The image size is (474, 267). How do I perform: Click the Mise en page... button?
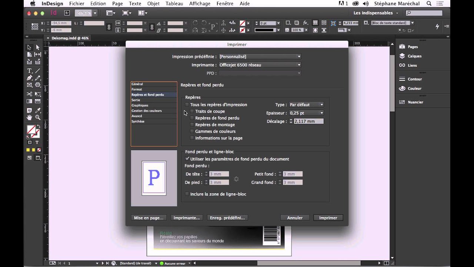pos(148,218)
